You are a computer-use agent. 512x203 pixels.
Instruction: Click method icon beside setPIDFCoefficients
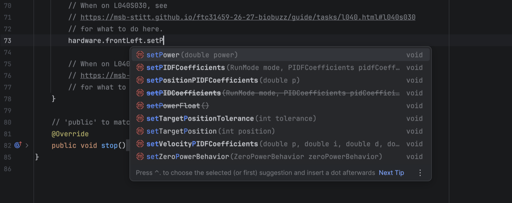coord(140,68)
